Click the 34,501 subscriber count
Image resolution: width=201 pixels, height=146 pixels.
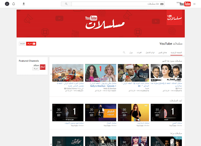22,44
